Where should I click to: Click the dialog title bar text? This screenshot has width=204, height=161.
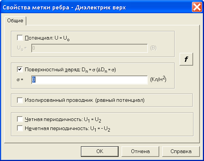coord(64,8)
